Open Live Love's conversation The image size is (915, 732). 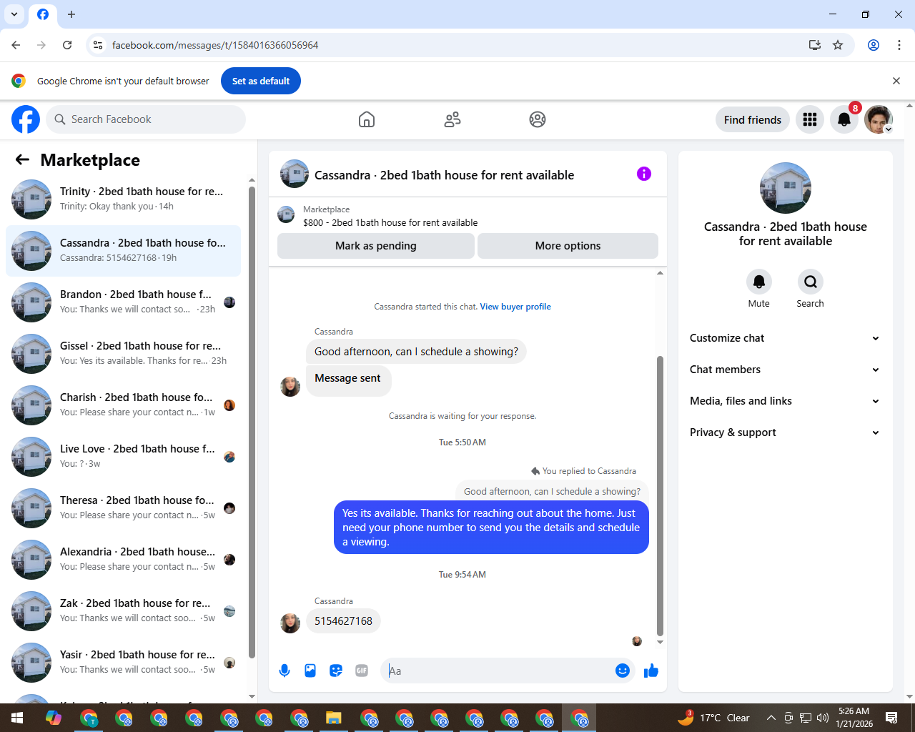pyautogui.click(x=124, y=457)
